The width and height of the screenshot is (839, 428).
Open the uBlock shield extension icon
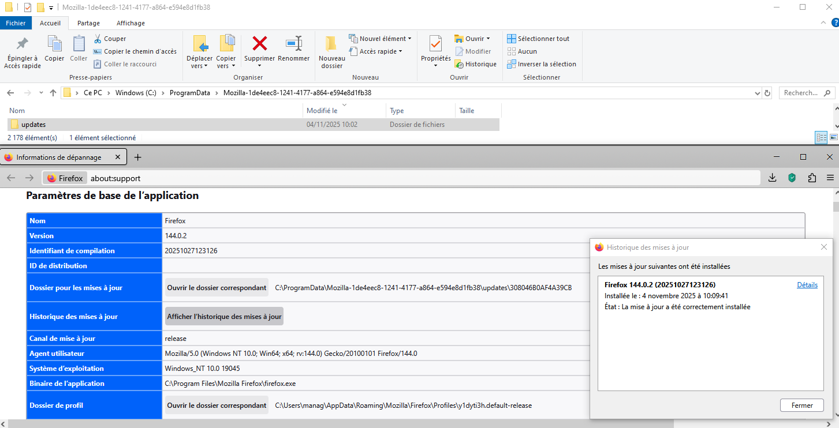click(x=792, y=178)
